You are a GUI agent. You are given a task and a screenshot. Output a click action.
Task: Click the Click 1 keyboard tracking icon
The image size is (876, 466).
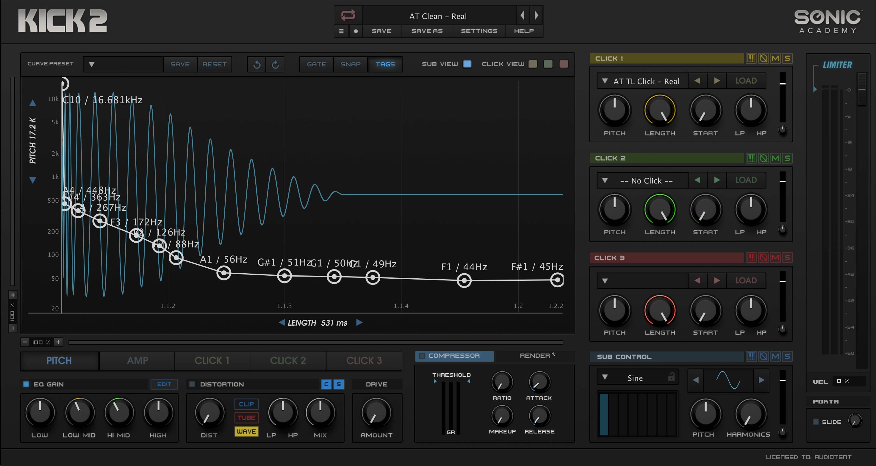coord(751,59)
